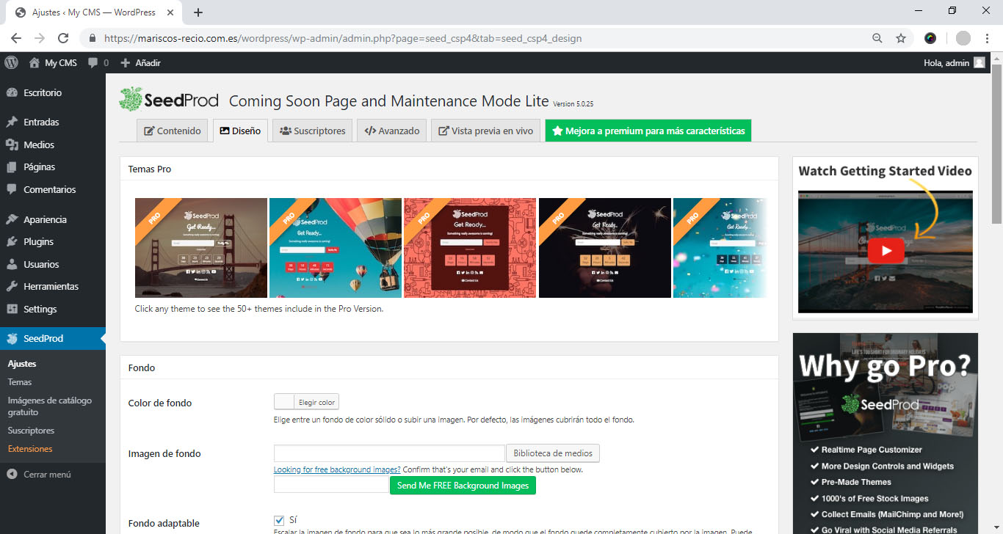Viewport: 1003px width, 534px height.
Task: Click the Temas Pro panel heading
Action: tap(150, 169)
